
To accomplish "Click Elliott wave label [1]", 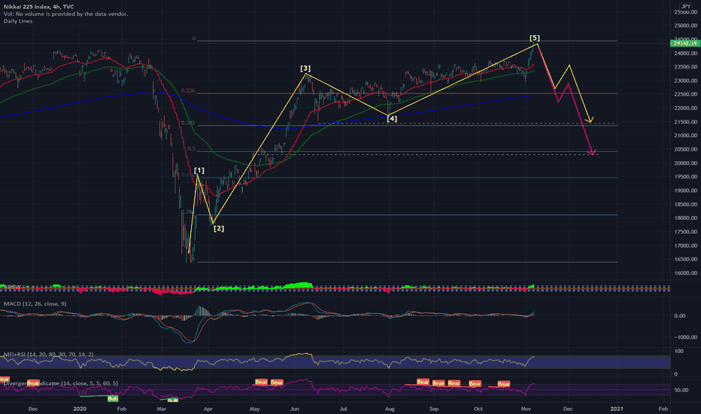I will (199, 171).
